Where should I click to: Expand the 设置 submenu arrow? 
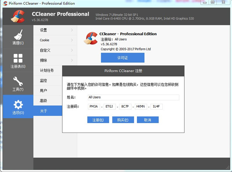[x=72, y=30]
